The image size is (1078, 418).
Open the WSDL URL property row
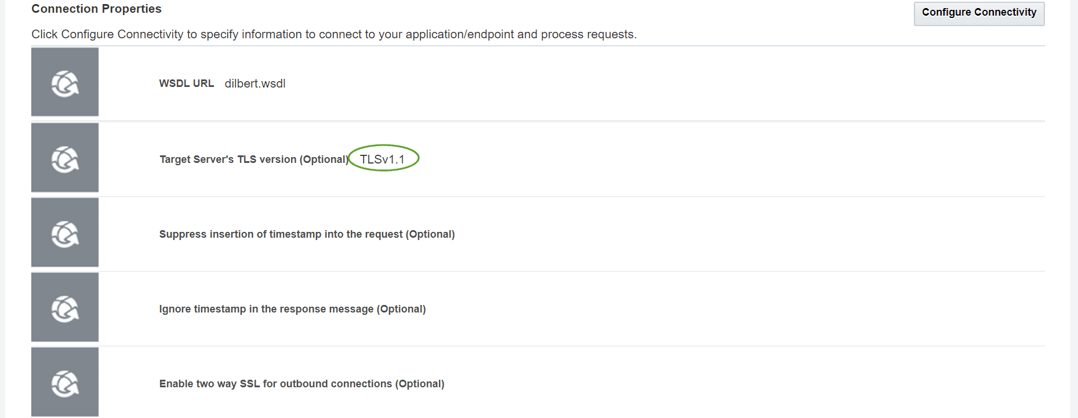point(538,82)
